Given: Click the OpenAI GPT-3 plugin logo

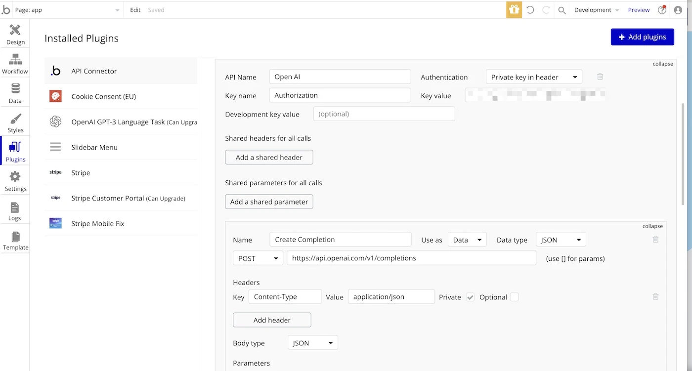Looking at the screenshot, I should (55, 122).
